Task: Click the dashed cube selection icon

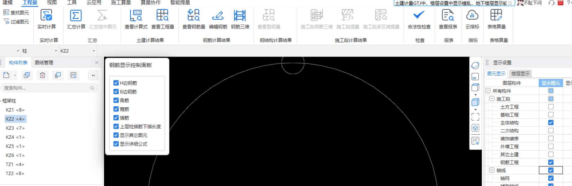Action: (475, 128)
